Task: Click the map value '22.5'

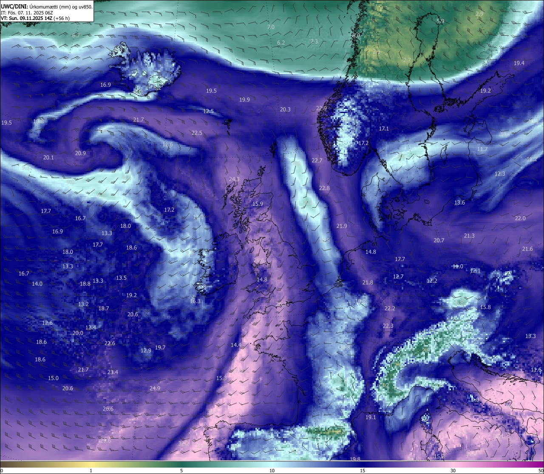Action: click(197, 133)
